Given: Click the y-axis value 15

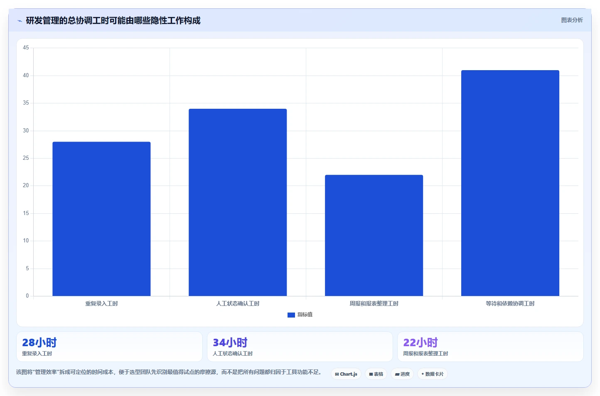Looking at the screenshot, I should pyautogui.click(x=26, y=213).
